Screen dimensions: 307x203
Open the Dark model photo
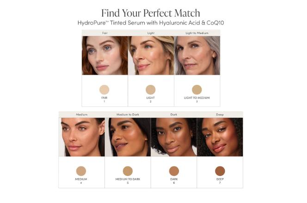tap(174, 137)
